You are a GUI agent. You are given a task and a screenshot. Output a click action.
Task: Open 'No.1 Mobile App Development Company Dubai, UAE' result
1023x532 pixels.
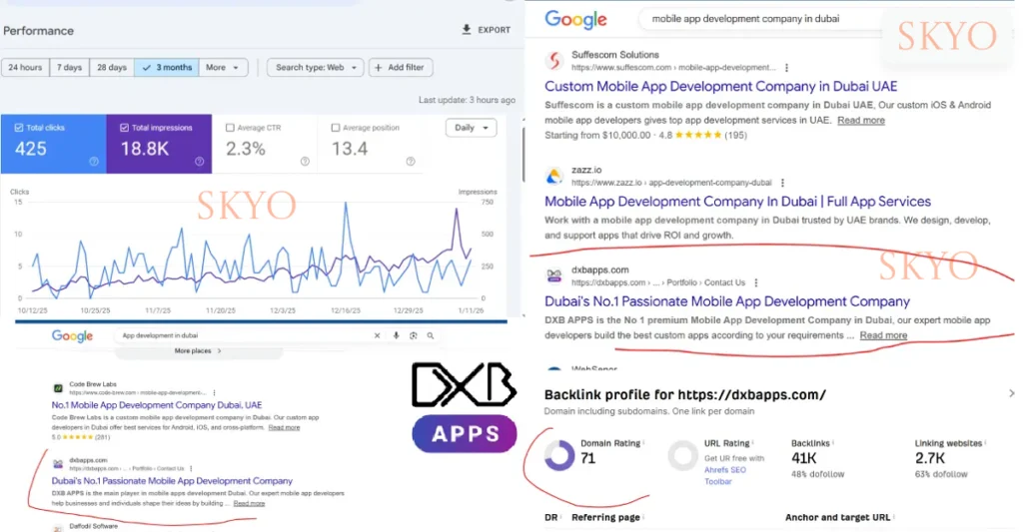pos(157,405)
